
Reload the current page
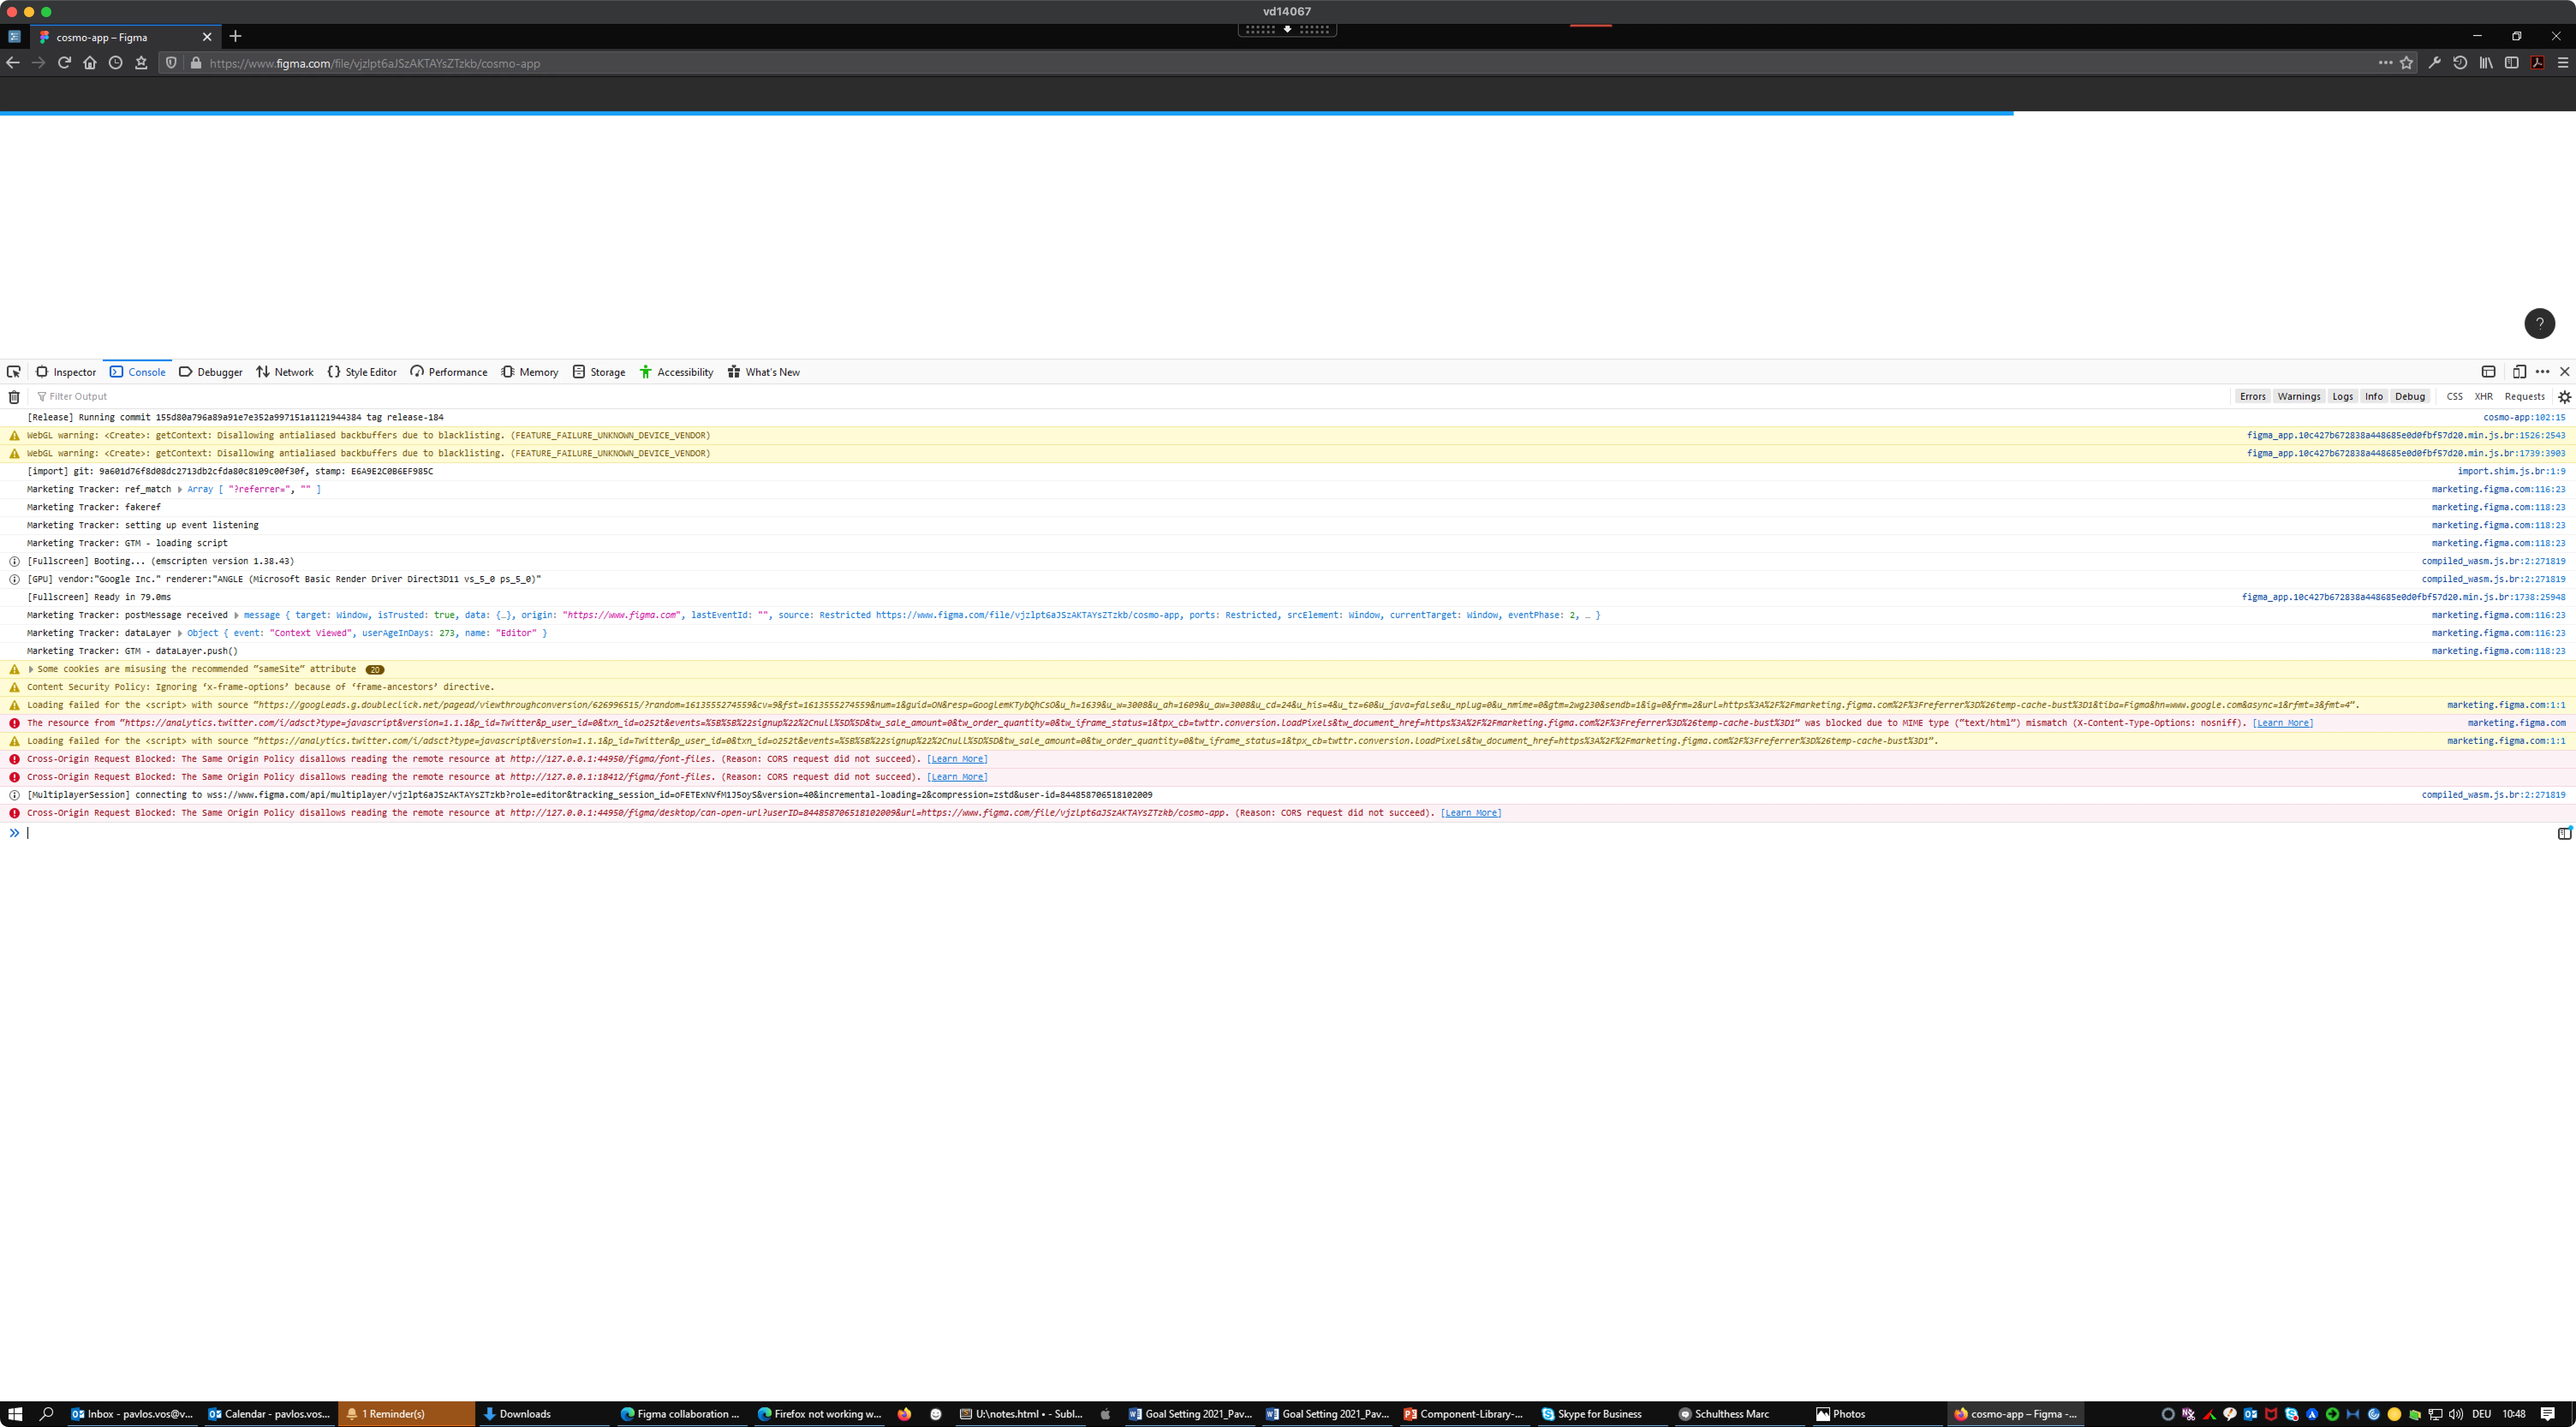click(64, 63)
